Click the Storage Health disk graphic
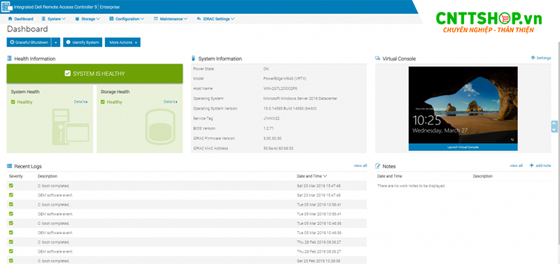 tap(160, 127)
